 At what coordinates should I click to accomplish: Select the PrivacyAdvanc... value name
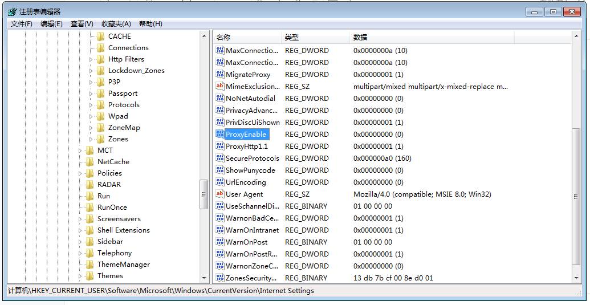(252, 111)
